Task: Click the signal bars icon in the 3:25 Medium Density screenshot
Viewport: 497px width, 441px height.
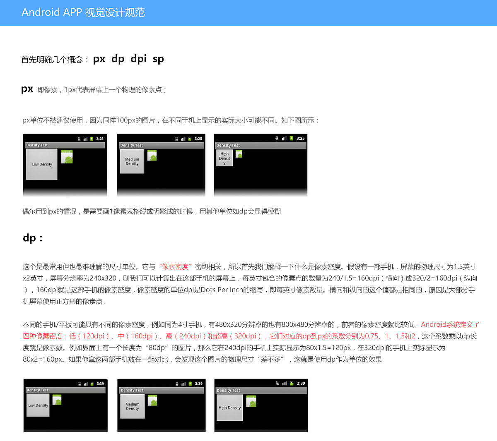Action: 183,139
